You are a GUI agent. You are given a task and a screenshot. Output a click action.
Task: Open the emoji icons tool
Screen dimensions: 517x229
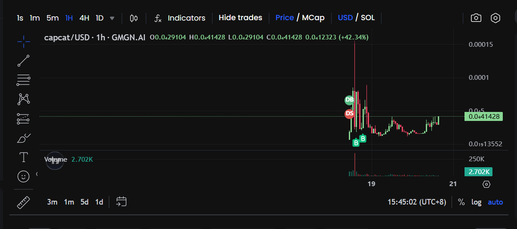[24, 176]
